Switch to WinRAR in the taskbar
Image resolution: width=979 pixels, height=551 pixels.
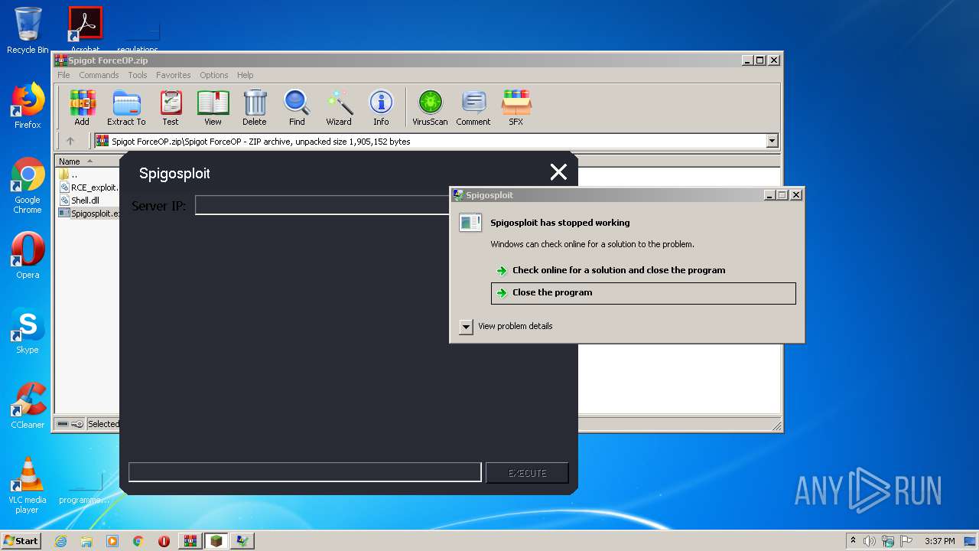(190, 541)
